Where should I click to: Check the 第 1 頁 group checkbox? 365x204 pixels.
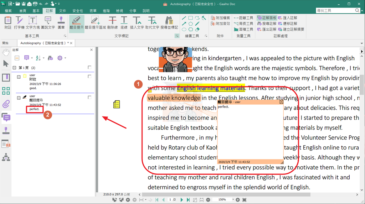(89, 68)
